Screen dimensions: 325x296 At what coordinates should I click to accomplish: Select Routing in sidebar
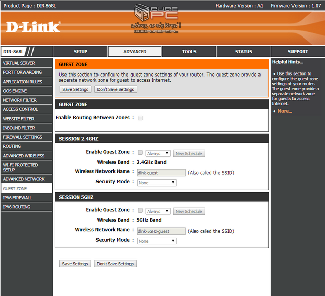point(26,146)
